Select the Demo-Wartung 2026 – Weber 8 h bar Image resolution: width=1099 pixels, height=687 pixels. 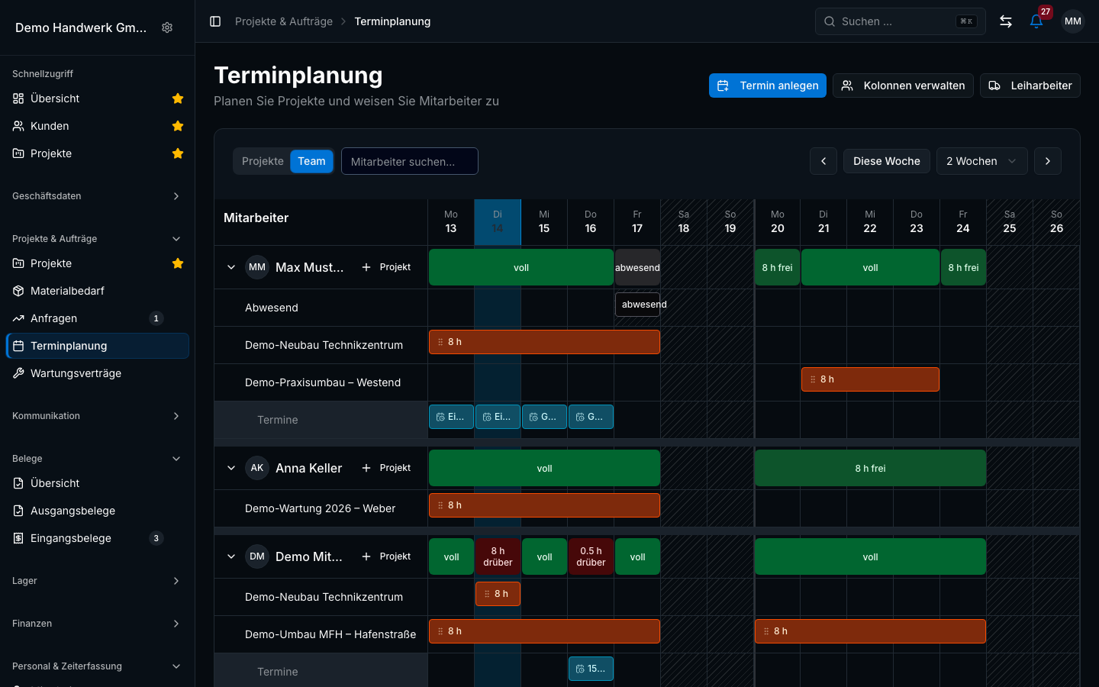[544, 505]
